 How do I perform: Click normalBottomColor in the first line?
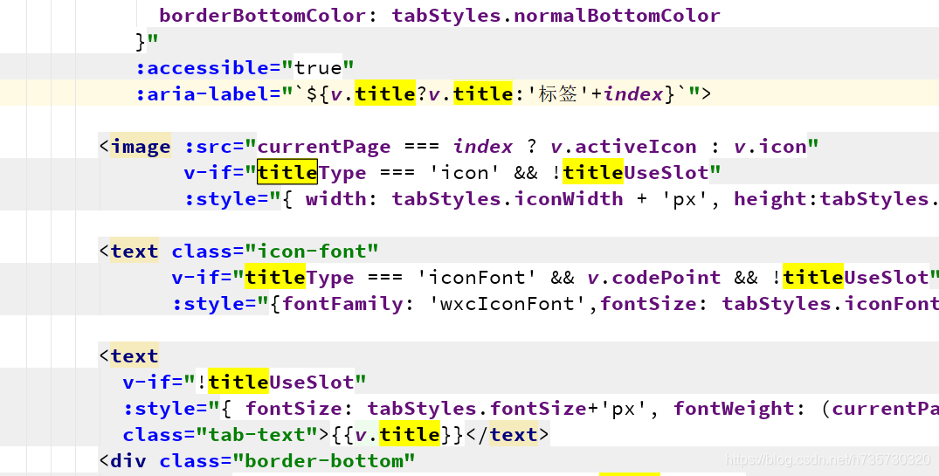(617, 15)
